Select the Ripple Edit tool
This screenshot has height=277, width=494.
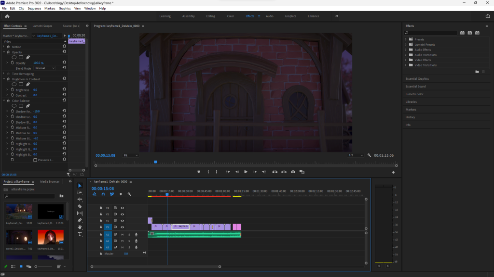[80, 199]
